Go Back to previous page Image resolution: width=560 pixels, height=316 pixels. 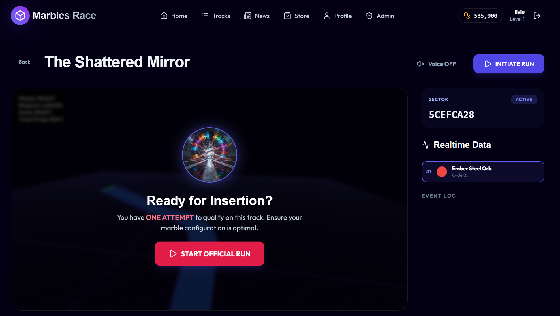click(x=24, y=62)
